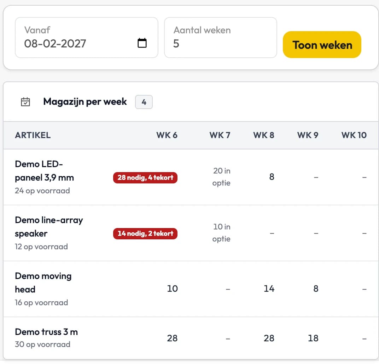The height and width of the screenshot is (364, 379).
Task: Click the 12 op voorraad stock text
Action: pyautogui.click(x=41, y=246)
